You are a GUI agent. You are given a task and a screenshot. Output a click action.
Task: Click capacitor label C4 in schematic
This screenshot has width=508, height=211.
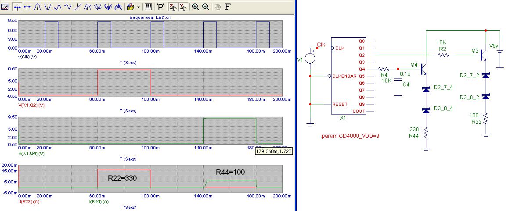tap(406, 85)
